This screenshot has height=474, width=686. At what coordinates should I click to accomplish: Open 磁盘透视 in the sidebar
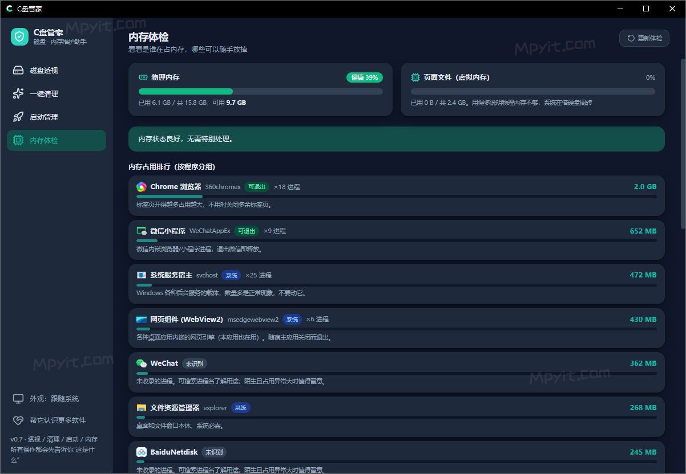(57, 70)
